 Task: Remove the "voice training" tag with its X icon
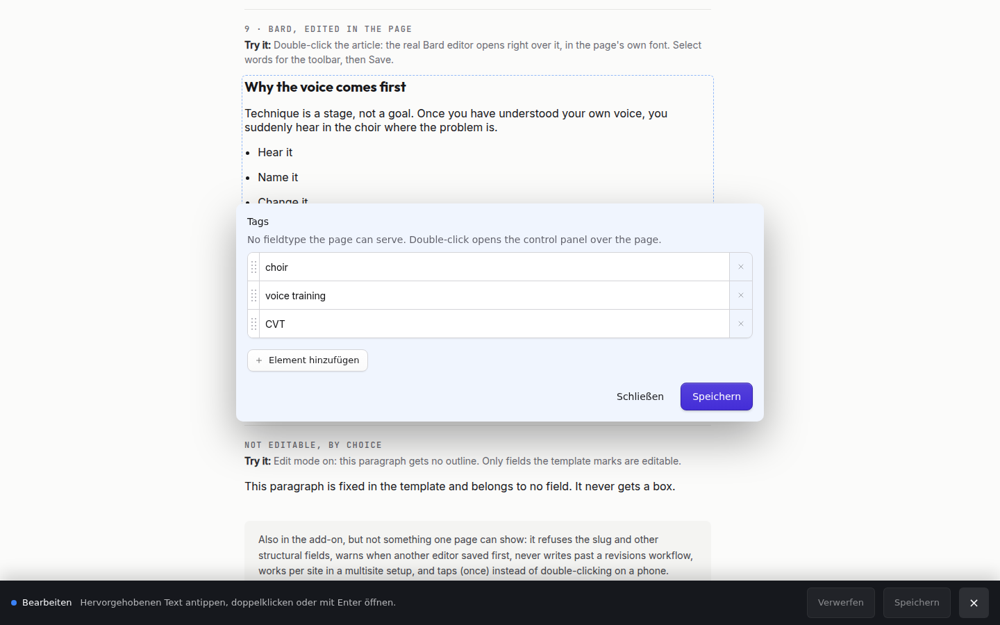click(x=741, y=295)
